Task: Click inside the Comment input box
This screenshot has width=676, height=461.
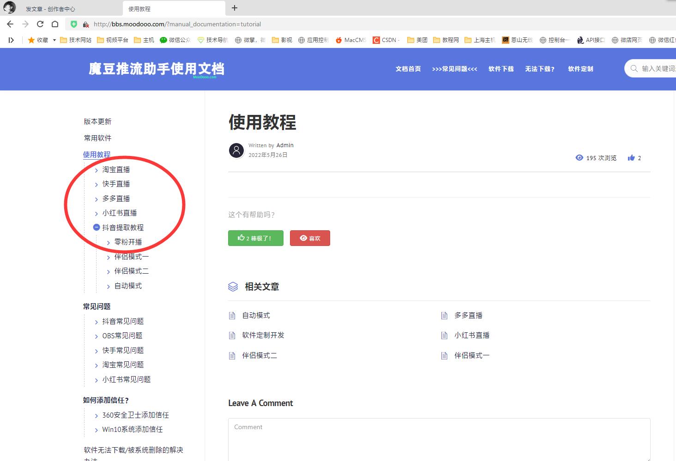Action: [439, 438]
